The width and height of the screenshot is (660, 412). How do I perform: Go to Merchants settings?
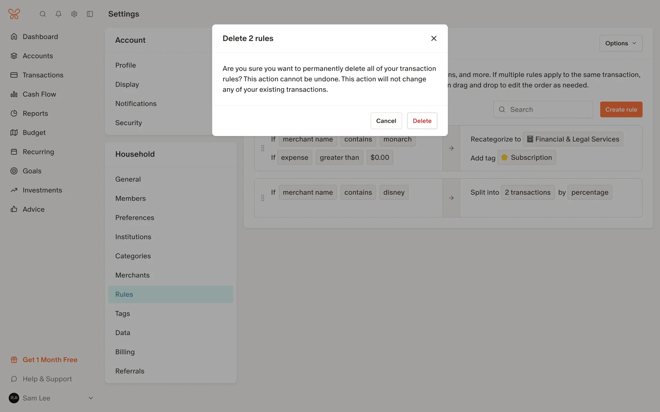[x=132, y=275]
